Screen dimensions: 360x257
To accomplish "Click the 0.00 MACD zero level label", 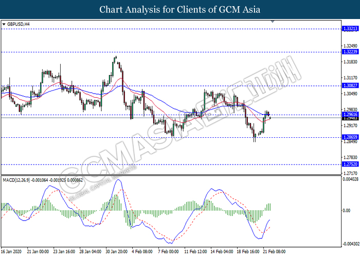I will point(346,210).
